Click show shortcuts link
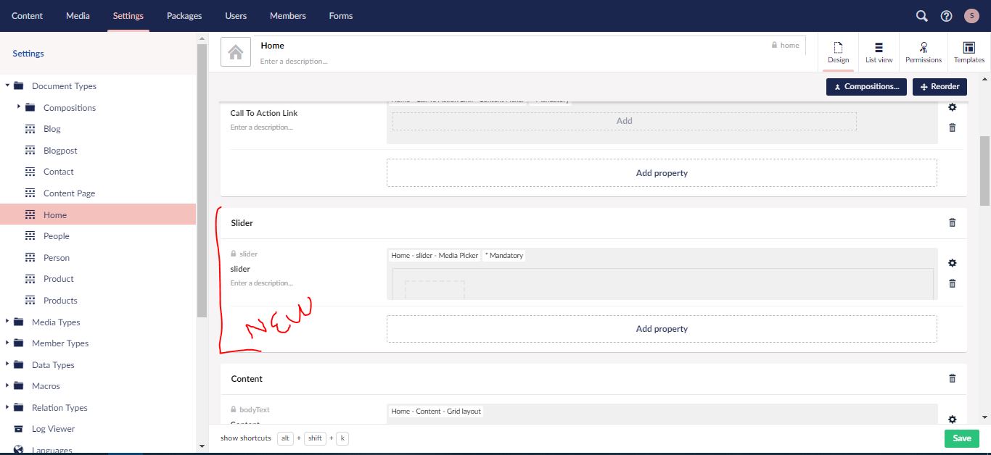 [x=246, y=438]
